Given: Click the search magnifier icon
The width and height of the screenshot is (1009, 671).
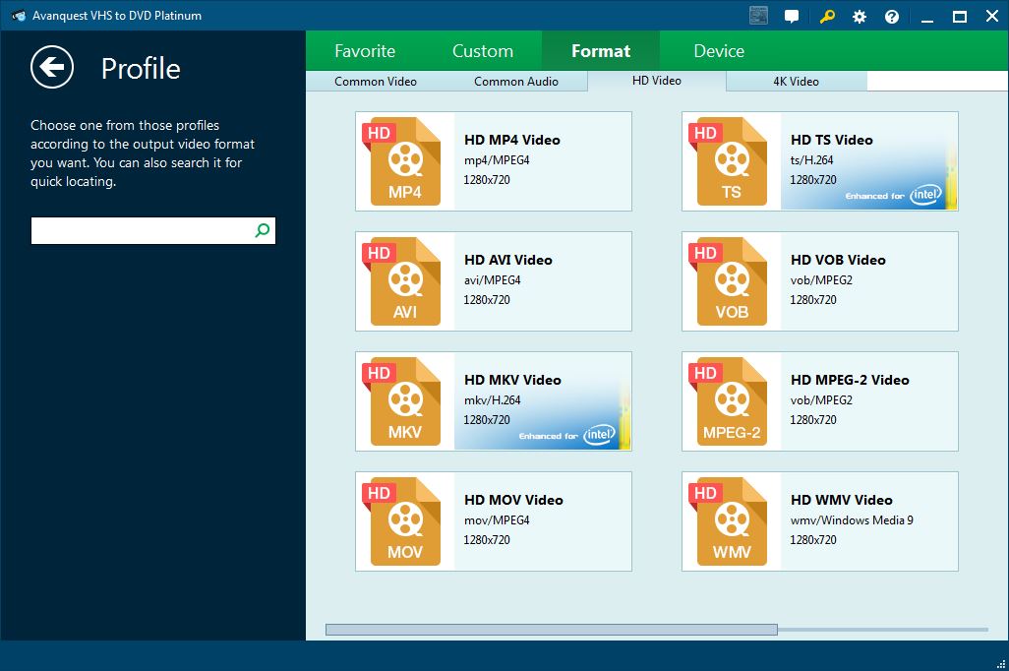Looking at the screenshot, I should pos(262,230).
